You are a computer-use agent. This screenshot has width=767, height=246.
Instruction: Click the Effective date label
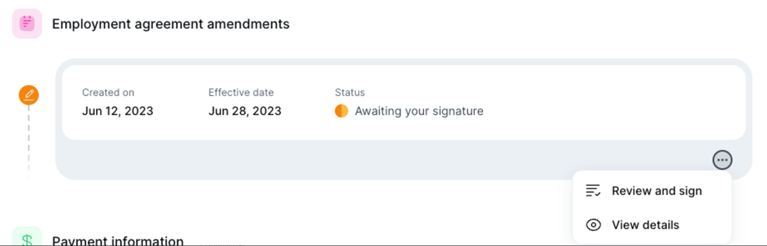[241, 92]
